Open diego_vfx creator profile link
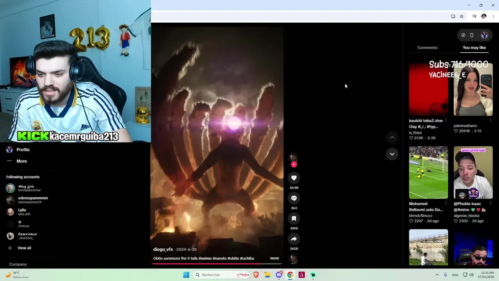499x281 pixels. coord(163,249)
